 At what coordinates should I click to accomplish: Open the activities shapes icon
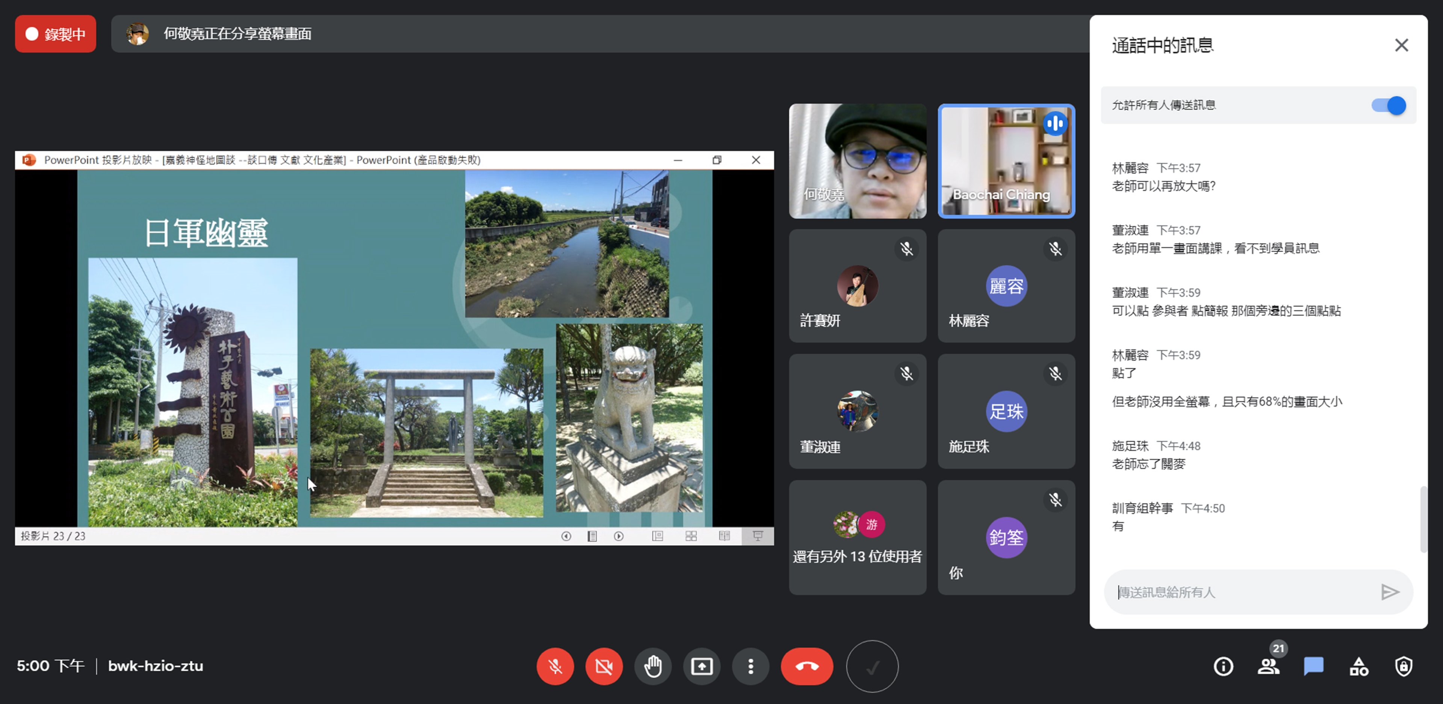coord(1358,666)
